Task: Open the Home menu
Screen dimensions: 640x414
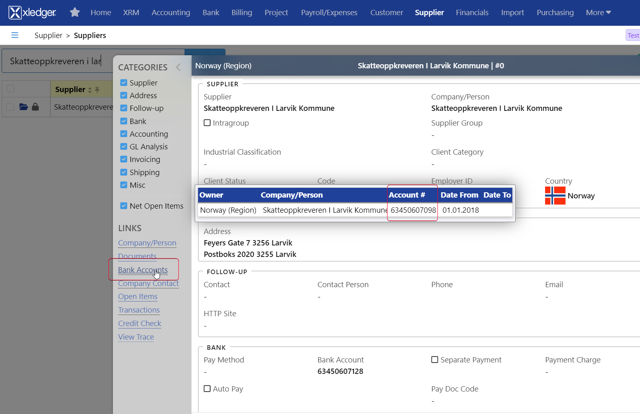Action: [x=101, y=13]
